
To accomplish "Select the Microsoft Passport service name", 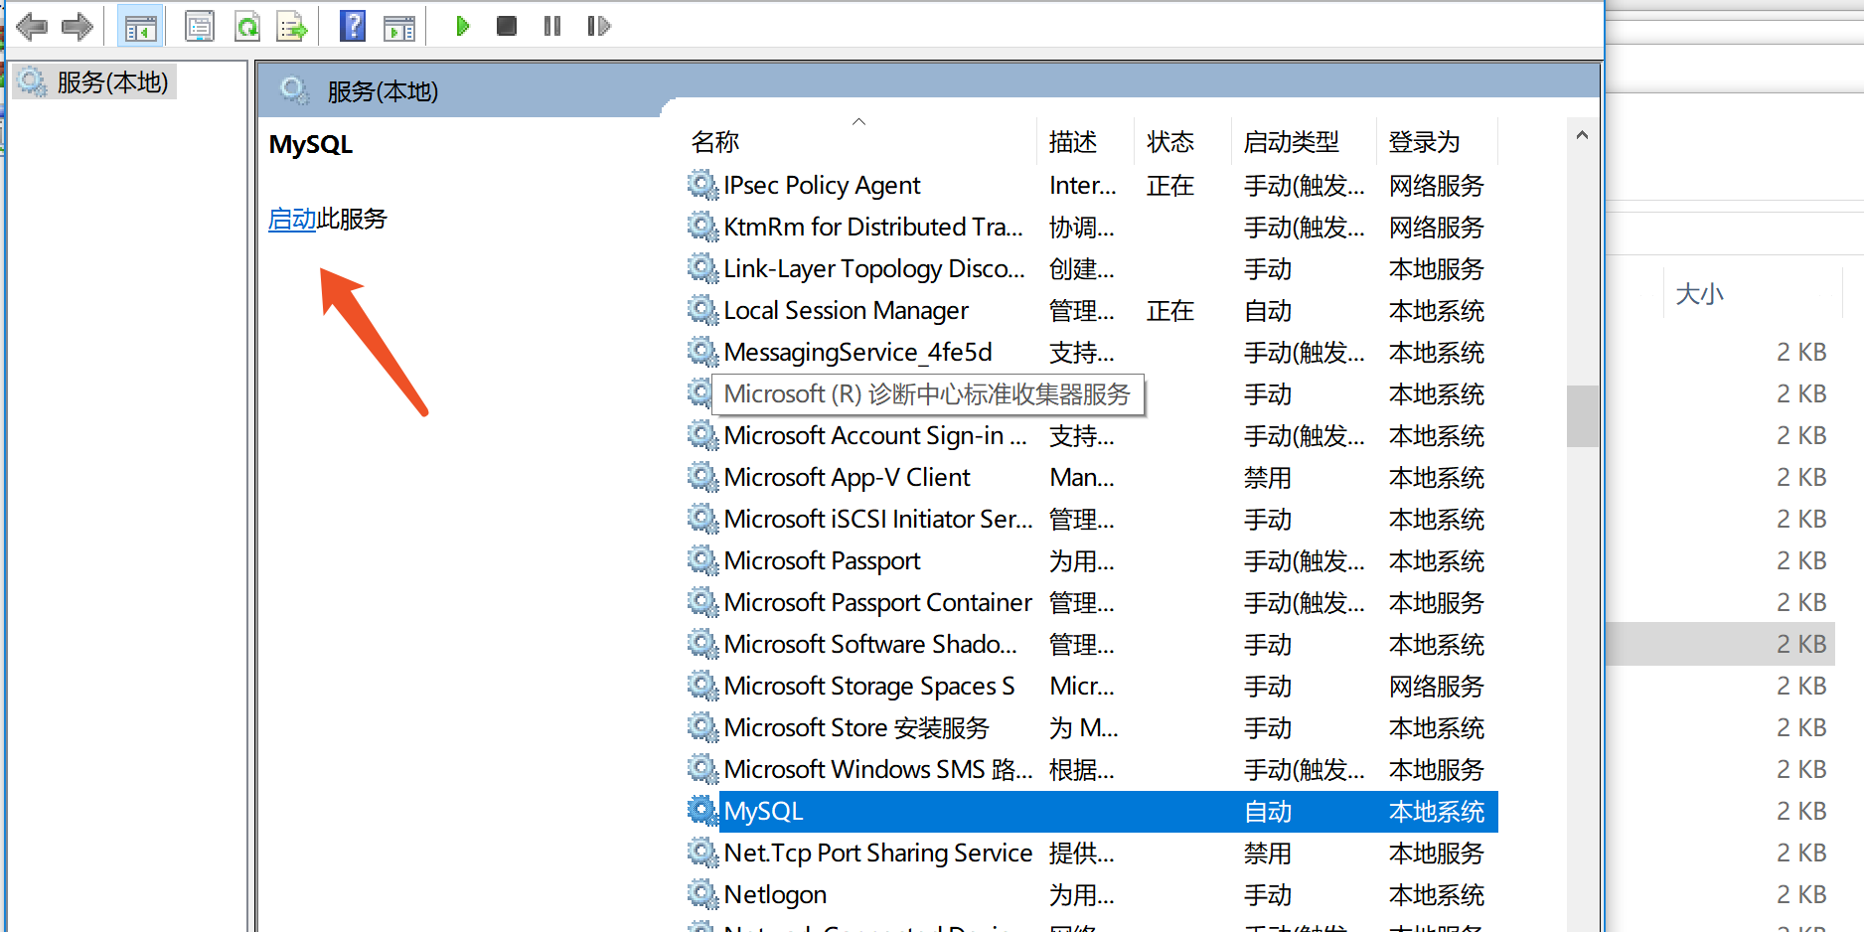I will (x=822, y=561).
